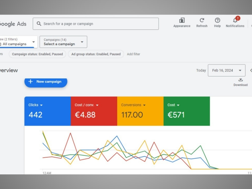Click the New campaign button
The height and width of the screenshot is (189, 252).
[46, 83]
